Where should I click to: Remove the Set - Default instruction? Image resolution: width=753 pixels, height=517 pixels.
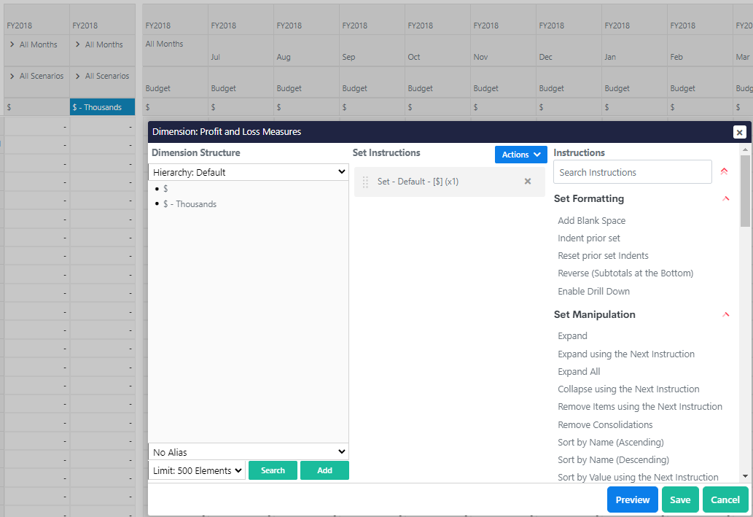tap(528, 182)
